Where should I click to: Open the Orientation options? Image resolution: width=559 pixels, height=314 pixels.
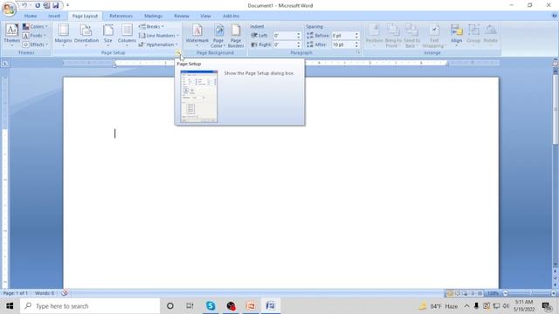click(86, 36)
